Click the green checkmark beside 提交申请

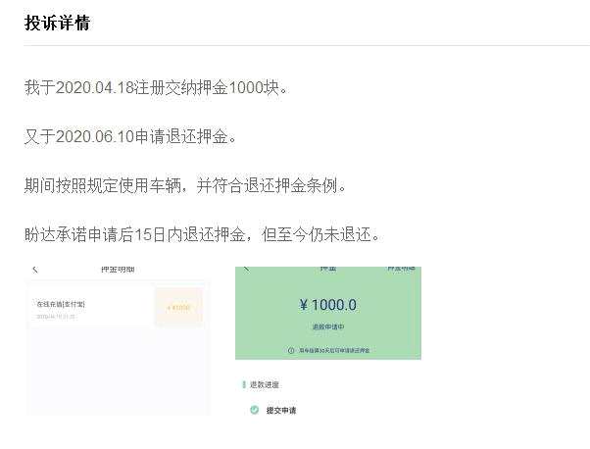[255, 410]
